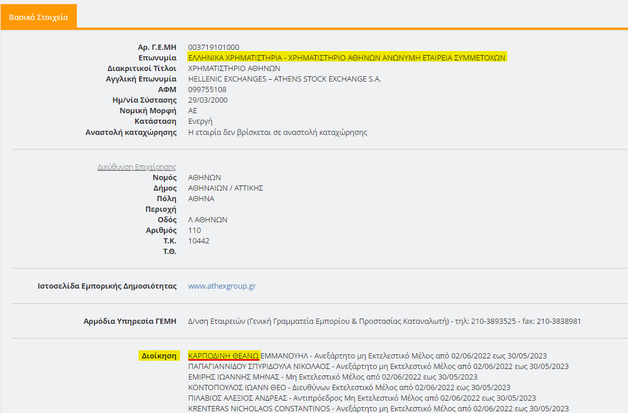Select the ΚΟΝΤΟΠΟΥΛΟΣ ΙΩΑΝΝ ΘΕΟ managing director row

(x=349, y=387)
